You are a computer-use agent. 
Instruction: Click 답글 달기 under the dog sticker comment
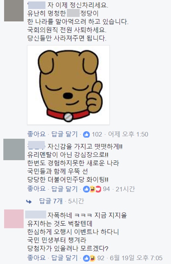pyautogui.click(x=65, y=134)
